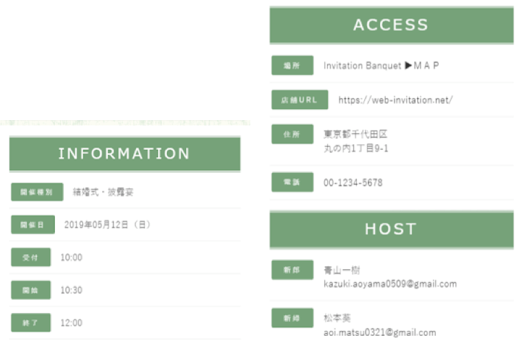Select the HOST section header
Viewport: 523px width, 344px height.
pyautogui.click(x=392, y=229)
